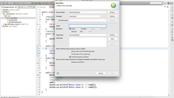Minimize the editor area
This screenshot has width=174, height=98.
165,7
